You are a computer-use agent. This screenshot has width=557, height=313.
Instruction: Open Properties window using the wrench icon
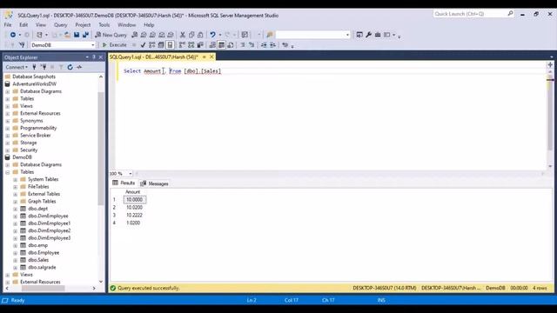pyautogui.click(x=369, y=35)
